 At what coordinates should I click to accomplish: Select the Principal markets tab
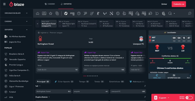point(43,82)
